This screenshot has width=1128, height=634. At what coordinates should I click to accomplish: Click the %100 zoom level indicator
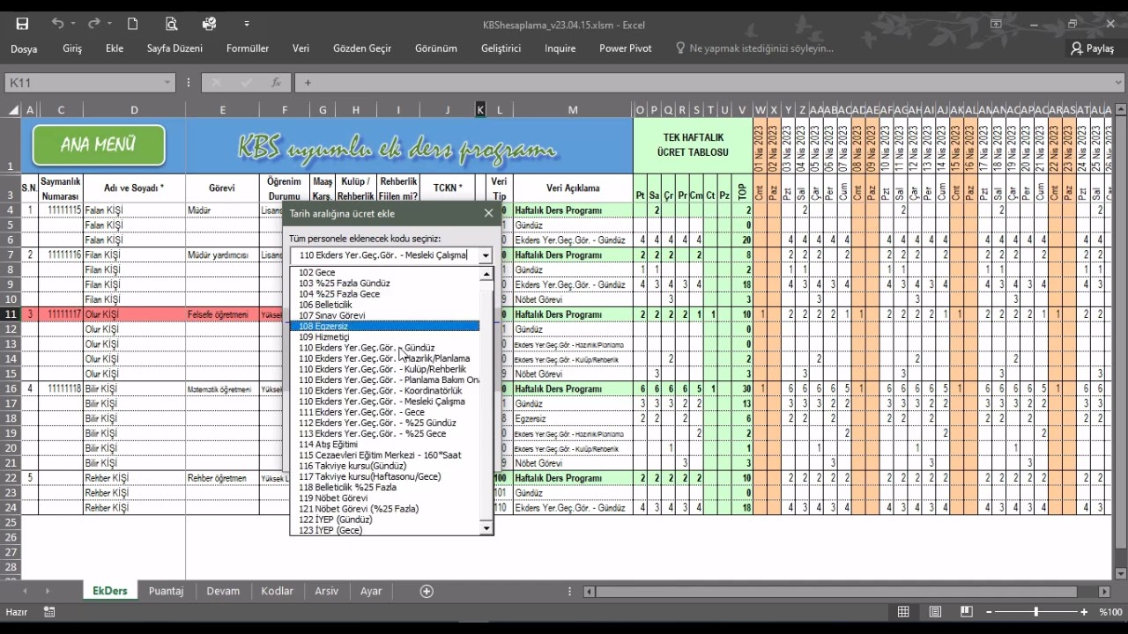(x=1110, y=612)
